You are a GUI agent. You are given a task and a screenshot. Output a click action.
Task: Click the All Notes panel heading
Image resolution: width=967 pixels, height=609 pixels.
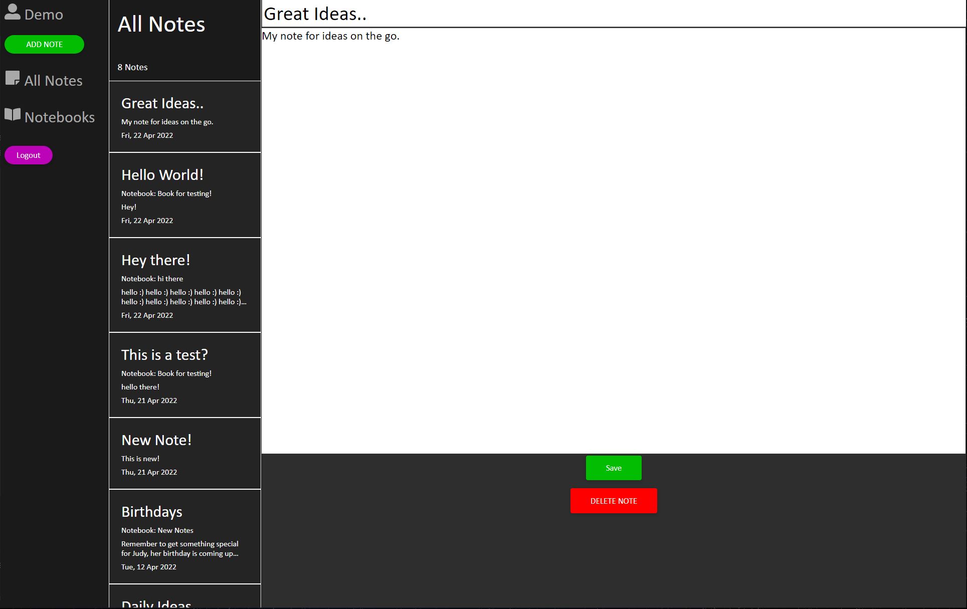(x=161, y=24)
